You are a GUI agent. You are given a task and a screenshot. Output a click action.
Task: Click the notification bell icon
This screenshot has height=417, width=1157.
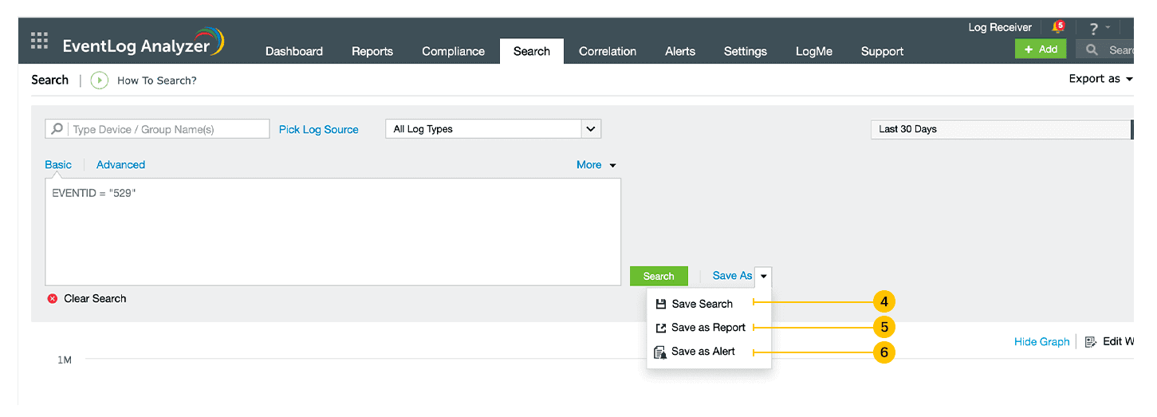[1058, 28]
